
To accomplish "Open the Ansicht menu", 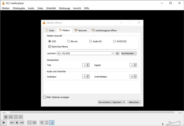I will 77,8.
